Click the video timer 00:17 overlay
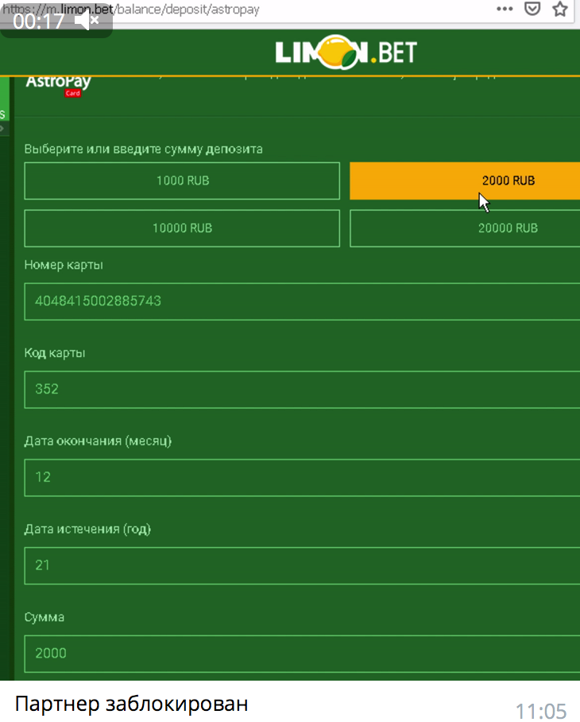580x722 pixels. click(x=39, y=21)
